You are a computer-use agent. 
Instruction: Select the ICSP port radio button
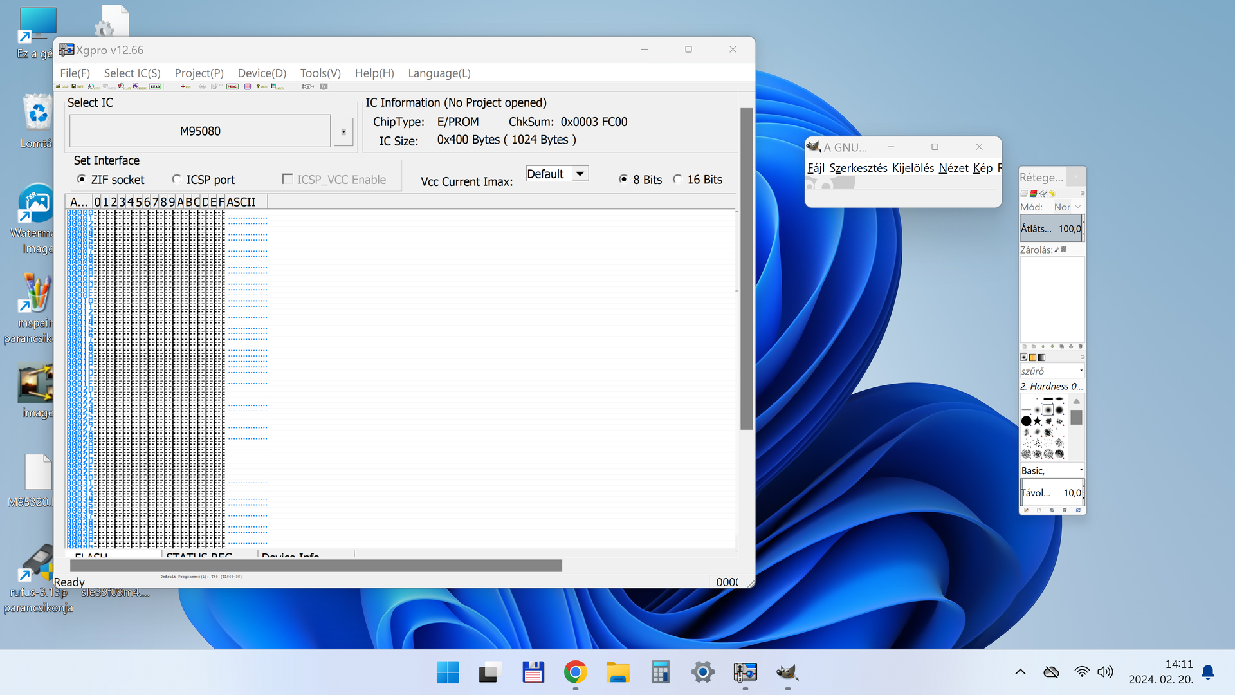click(x=176, y=179)
